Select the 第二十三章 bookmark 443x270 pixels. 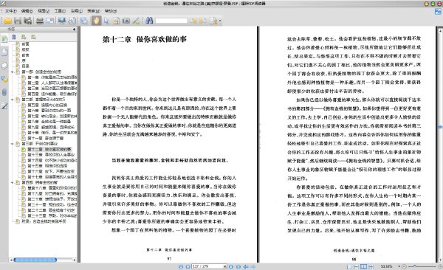(52, 215)
